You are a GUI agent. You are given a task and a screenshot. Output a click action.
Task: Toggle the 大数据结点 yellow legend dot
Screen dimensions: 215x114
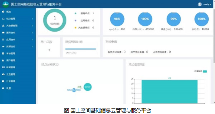[75, 28]
